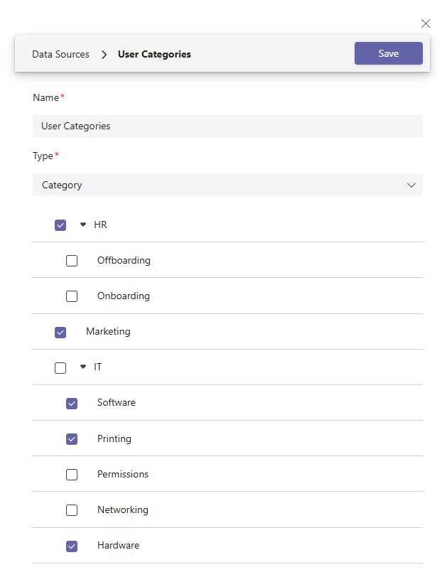Uncheck the Marketing checkbox
This screenshot has height=577, width=447.
click(x=60, y=332)
